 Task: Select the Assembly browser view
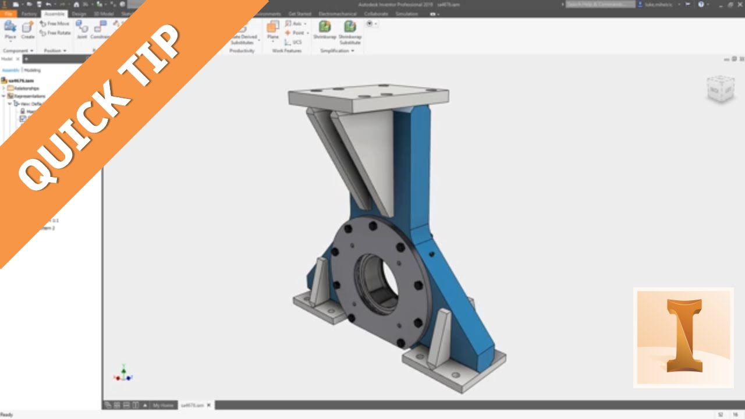(x=10, y=70)
